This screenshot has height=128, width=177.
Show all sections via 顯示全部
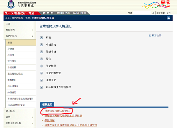point(157,35)
